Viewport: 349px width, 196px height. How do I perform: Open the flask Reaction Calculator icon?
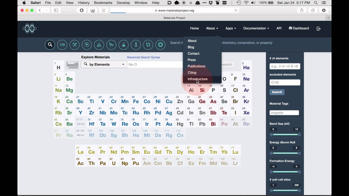(x=124, y=45)
